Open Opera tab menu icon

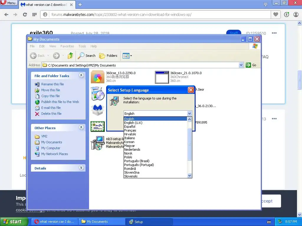[265, 4]
